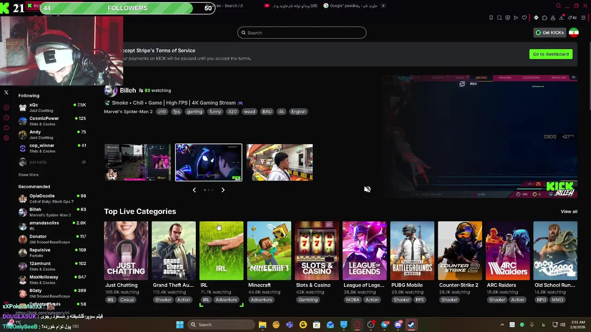591x332 pixels.
Task: Click the Gambling tag under Slots & Casino
Action: coord(308,300)
